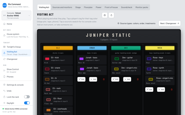Tap the Dev – guitar color swatch

(117, 59)
